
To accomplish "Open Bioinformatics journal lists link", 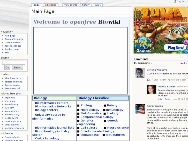I will tap(55, 128).
